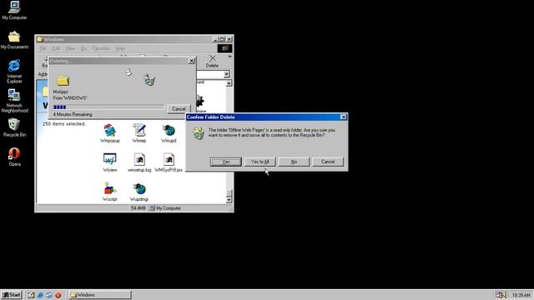The image size is (534, 300).
Task: Click the '4 Minutes Remaining' text
Action: point(73,115)
